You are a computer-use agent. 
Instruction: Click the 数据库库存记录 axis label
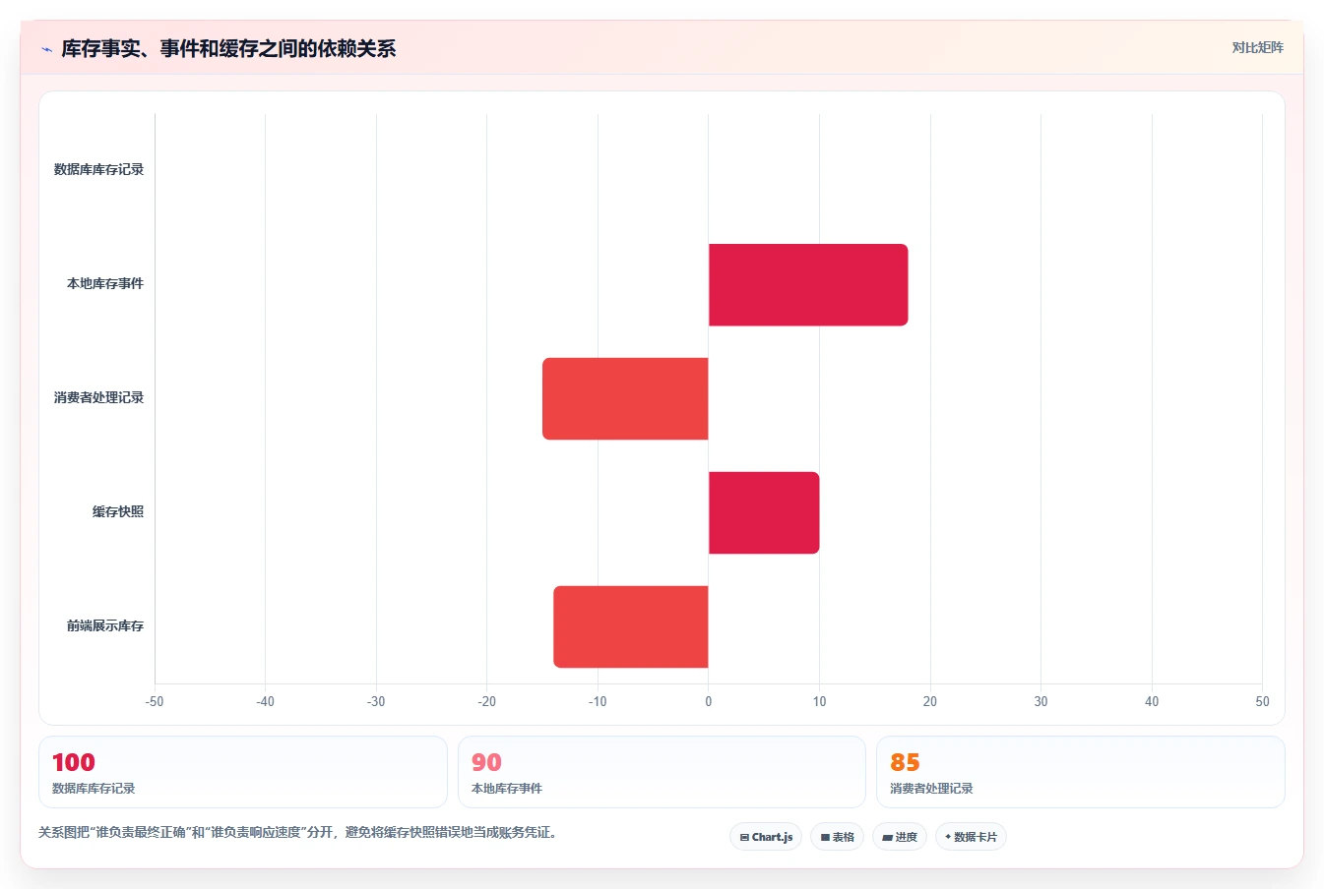pyautogui.click(x=98, y=169)
